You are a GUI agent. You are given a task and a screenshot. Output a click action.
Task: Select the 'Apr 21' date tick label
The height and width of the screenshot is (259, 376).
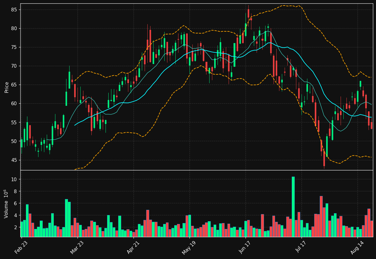[x=133, y=248]
